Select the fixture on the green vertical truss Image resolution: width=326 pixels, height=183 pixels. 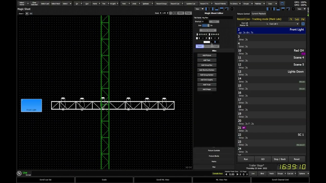tap(103, 104)
